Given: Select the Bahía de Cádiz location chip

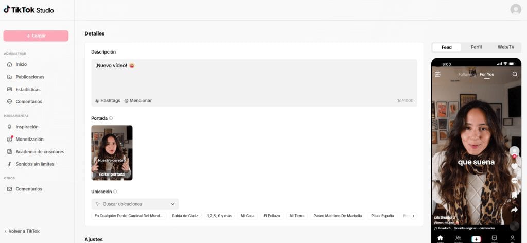Looking at the screenshot, I should click(x=185, y=216).
